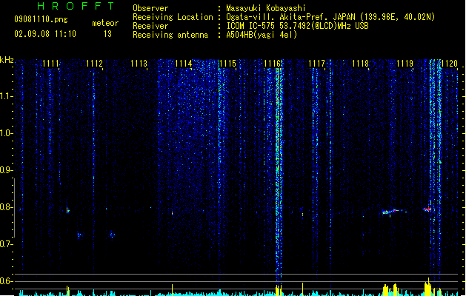Click the 1119 time marker

(405, 64)
